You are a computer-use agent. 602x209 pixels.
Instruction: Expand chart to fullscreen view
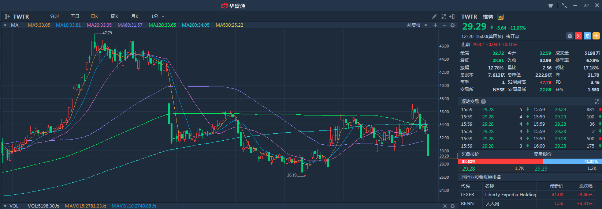(x=444, y=16)
